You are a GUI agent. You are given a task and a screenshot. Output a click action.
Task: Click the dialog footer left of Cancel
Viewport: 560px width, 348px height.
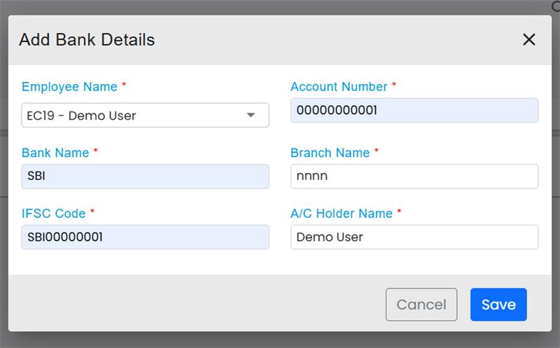(x=196, y=304)
